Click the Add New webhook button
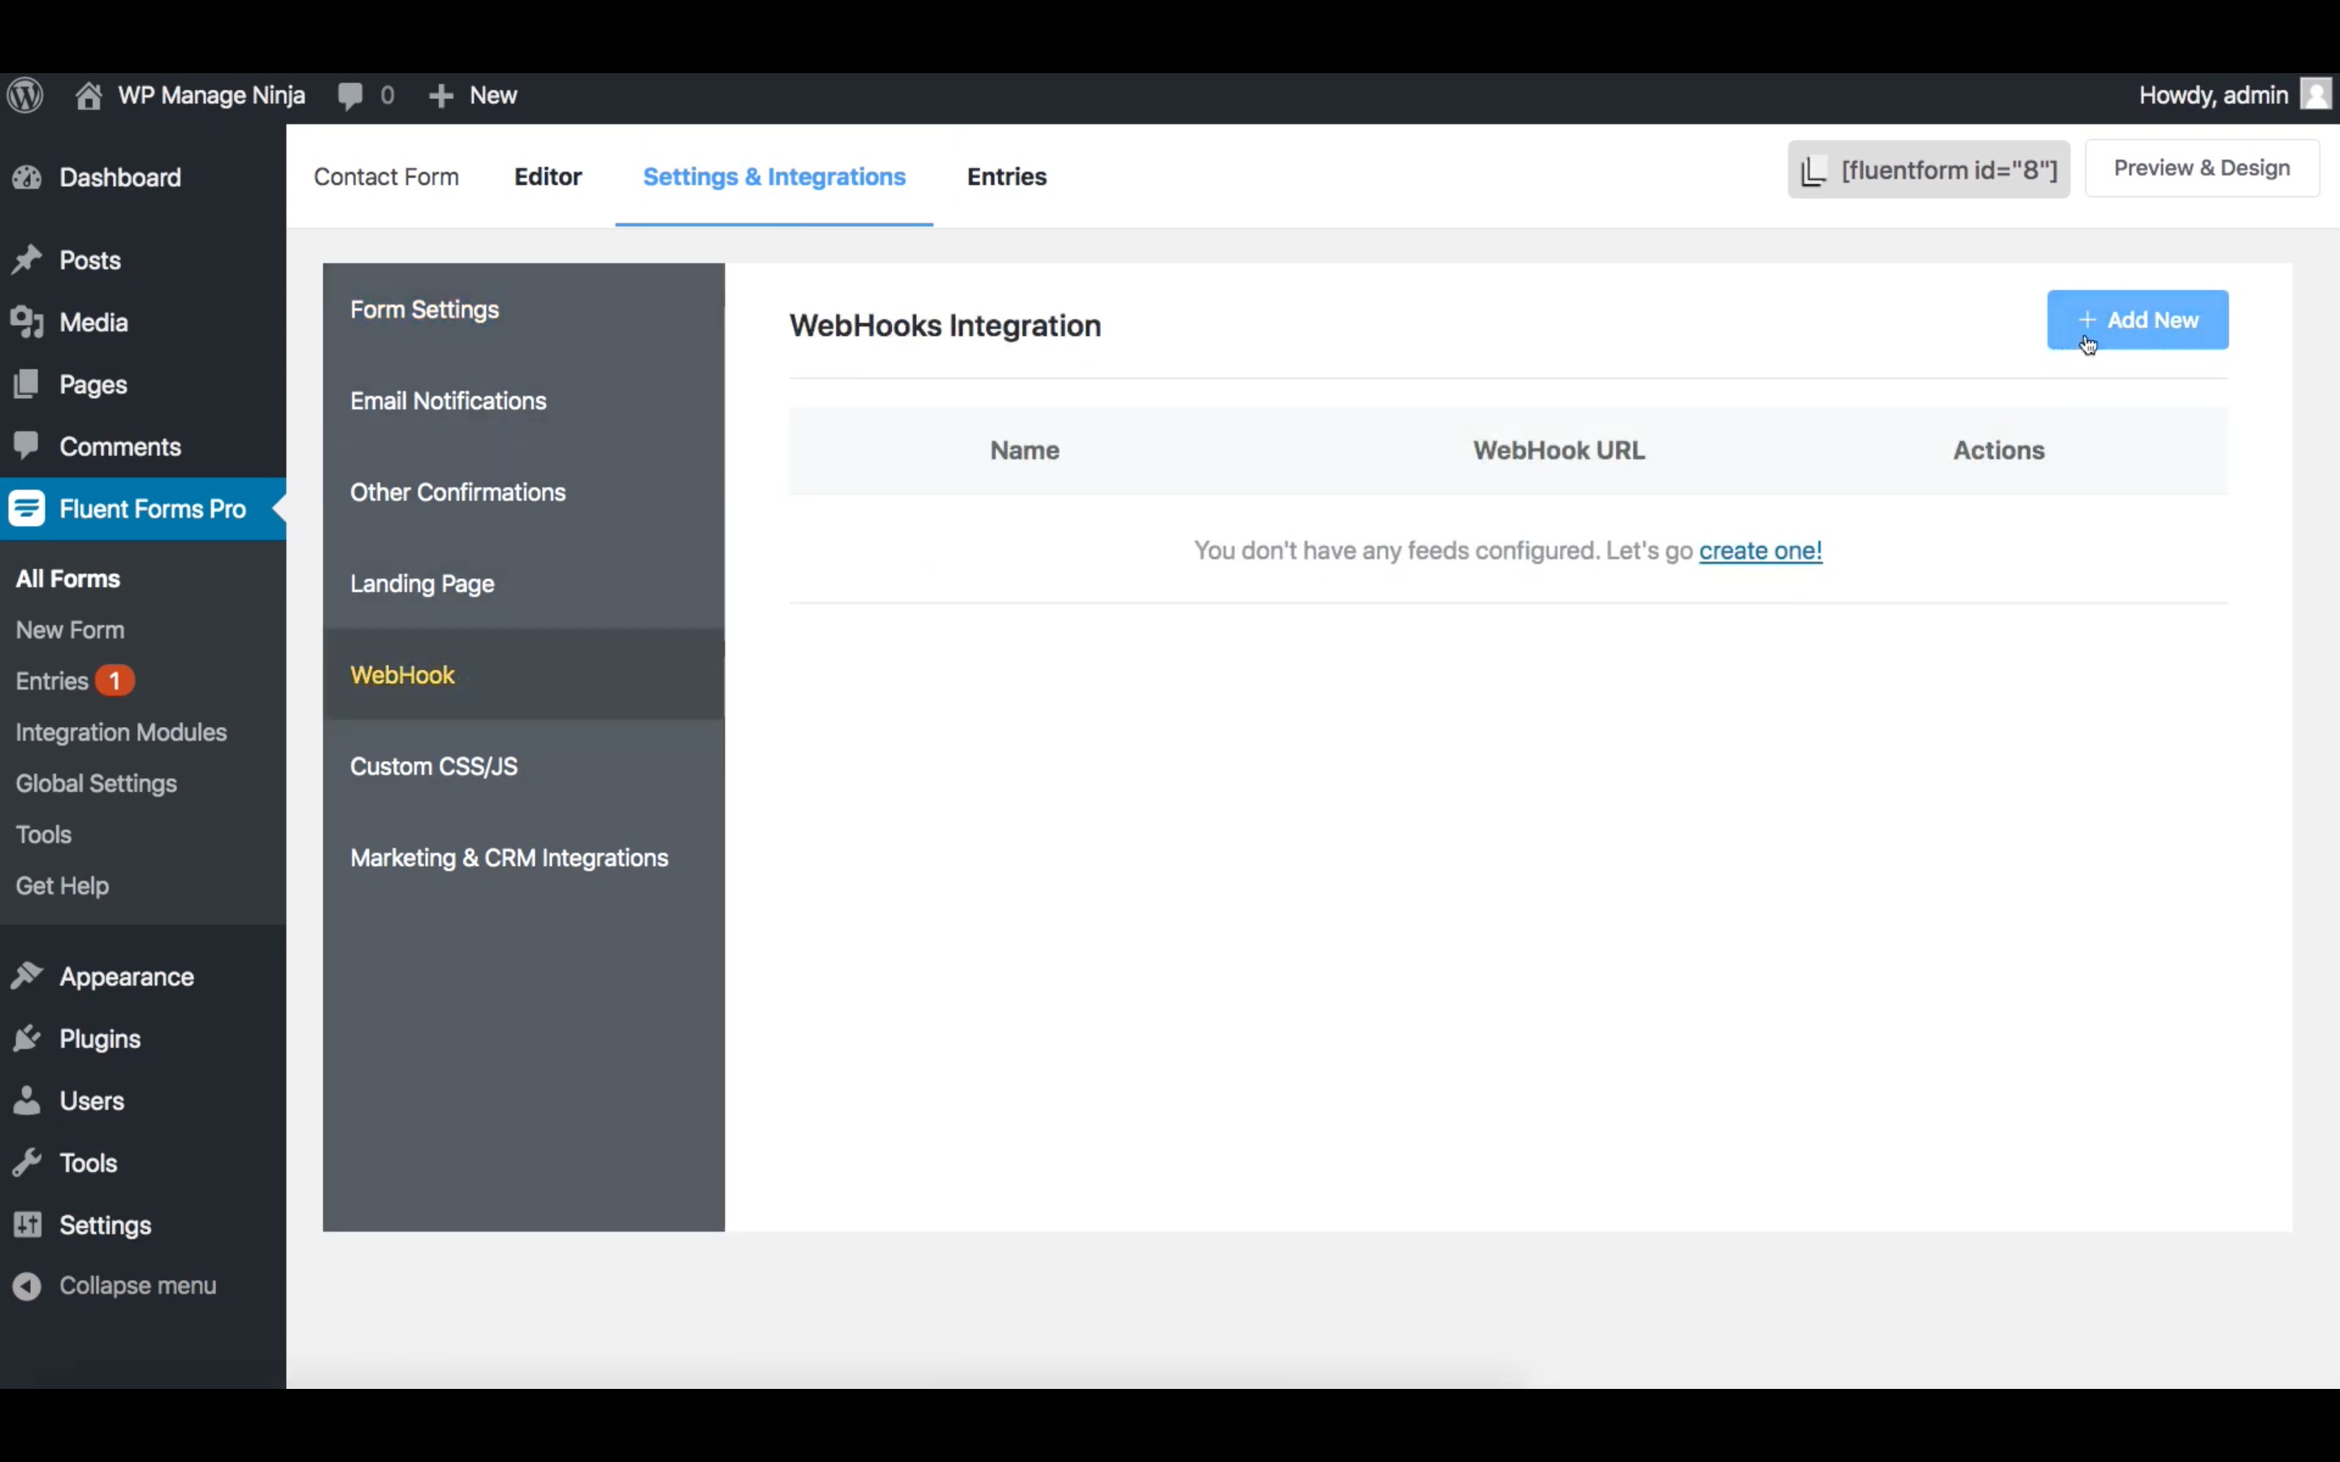This screenshot has height=1462, width=2340. [x=2137, y=320]
